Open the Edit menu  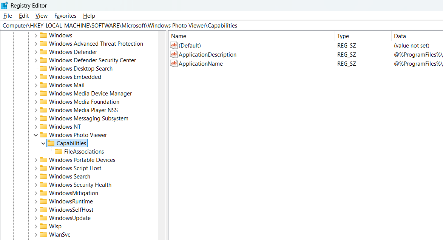pos(24,16)
